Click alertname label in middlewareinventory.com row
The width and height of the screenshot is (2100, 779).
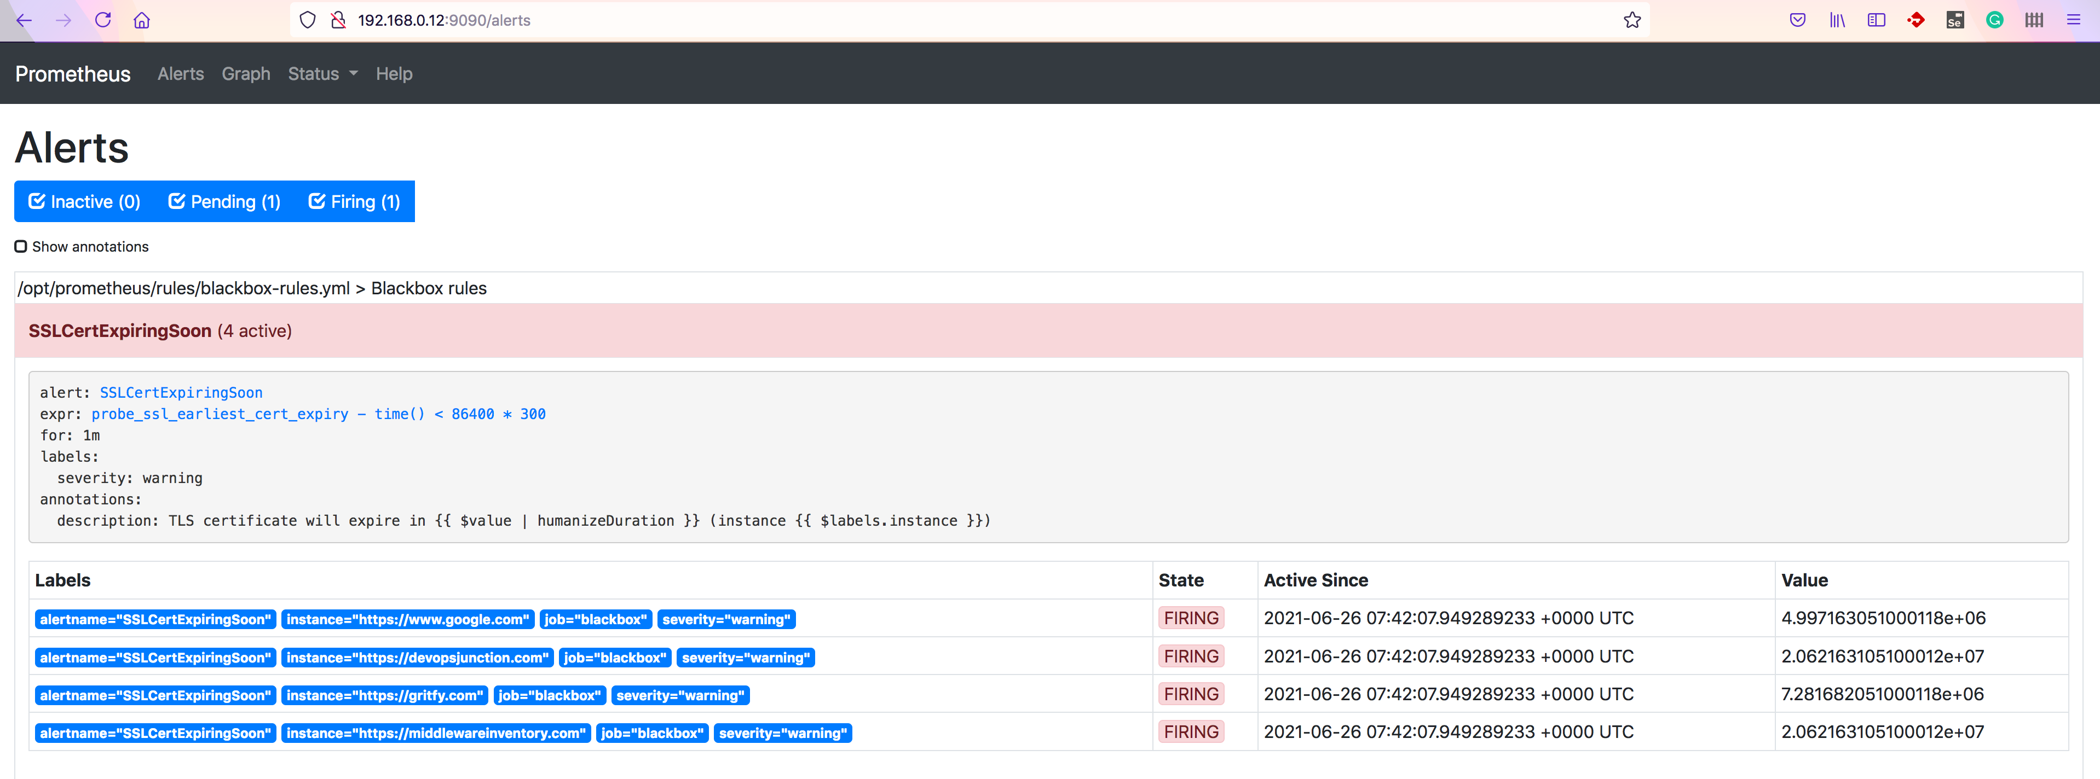pyautogui.click(x=155, y=734)
